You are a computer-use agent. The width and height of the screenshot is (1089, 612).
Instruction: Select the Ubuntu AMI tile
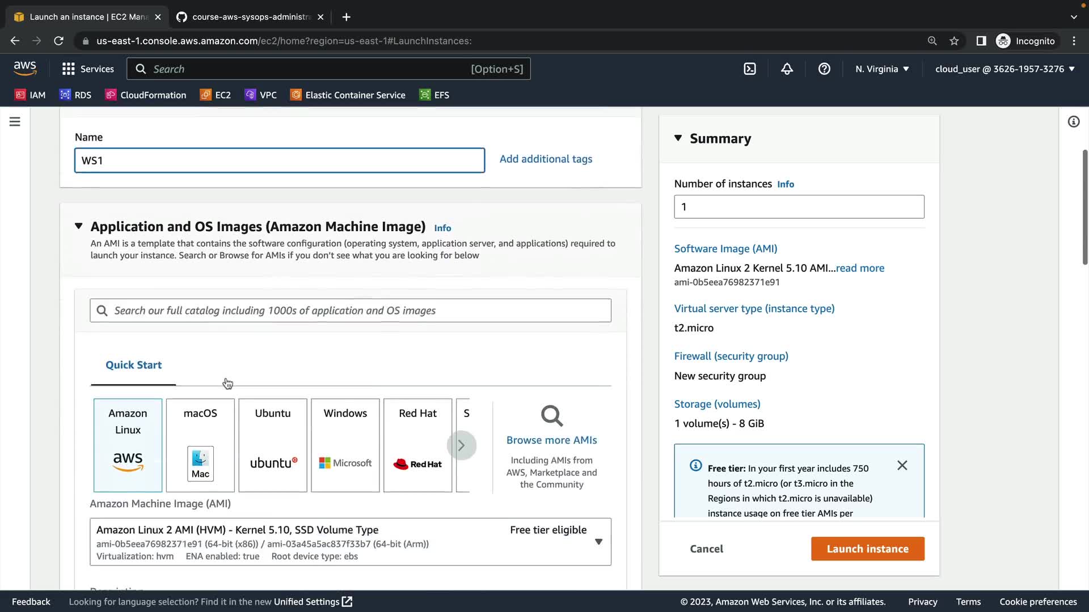coord(273,445)
